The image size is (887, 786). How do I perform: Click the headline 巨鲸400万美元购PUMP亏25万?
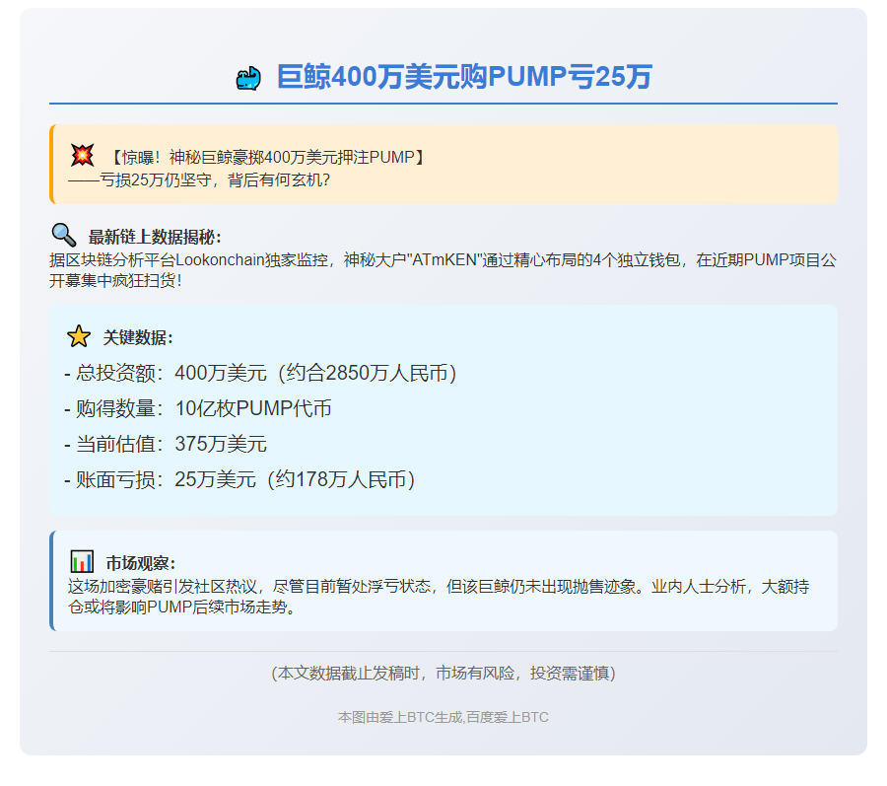pos(464,76)
